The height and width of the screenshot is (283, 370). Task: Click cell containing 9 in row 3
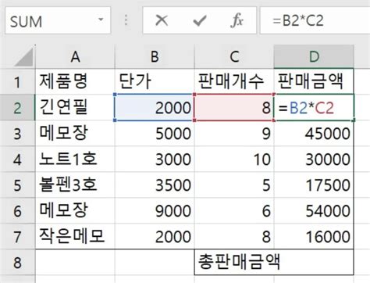tap(234, 134)
